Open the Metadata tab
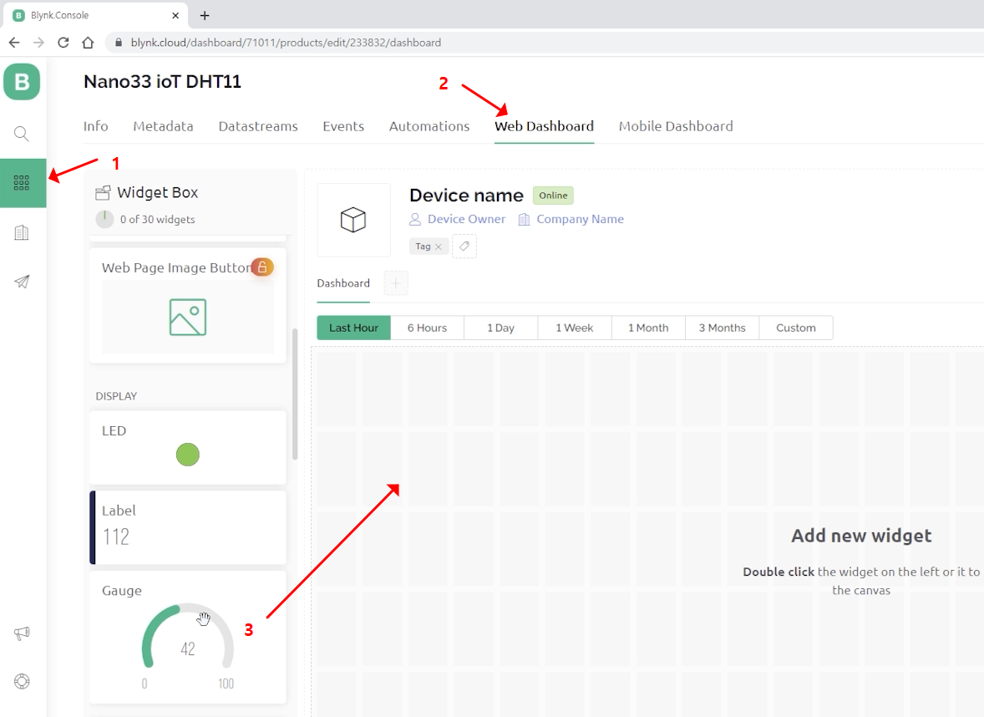Image resolution: width=984 pixels, height=717 pixels. (163, 126)
